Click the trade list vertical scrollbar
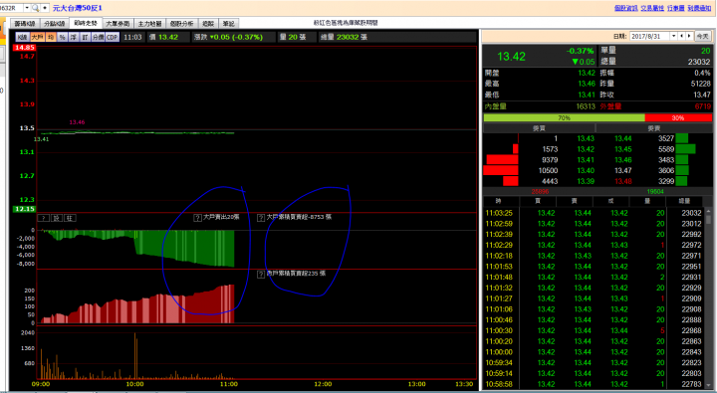This screenshot has height=393, width=717. [x=709, y=297]
